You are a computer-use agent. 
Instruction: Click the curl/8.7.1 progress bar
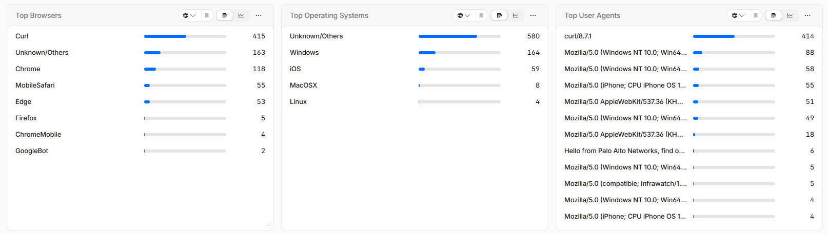[734, 36]
